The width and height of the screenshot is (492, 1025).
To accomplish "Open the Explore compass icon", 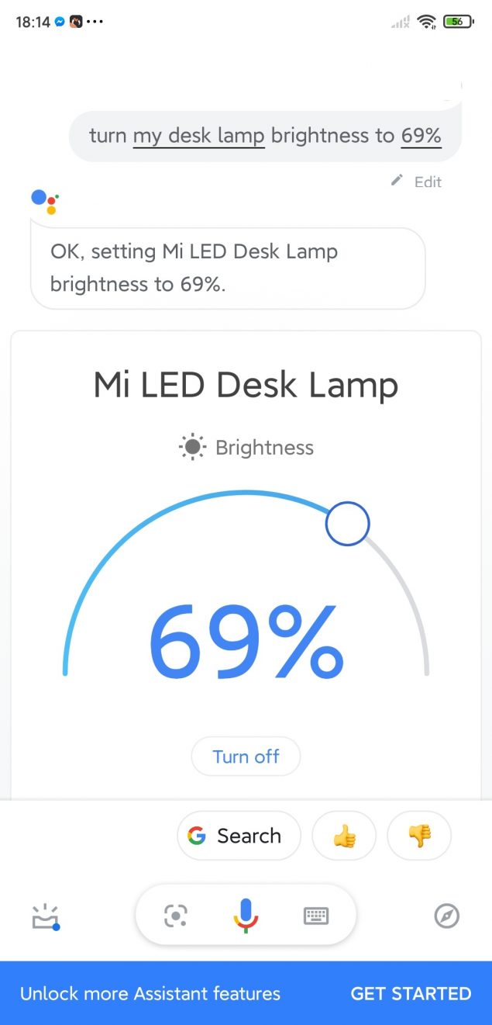I will pos(447,916).
